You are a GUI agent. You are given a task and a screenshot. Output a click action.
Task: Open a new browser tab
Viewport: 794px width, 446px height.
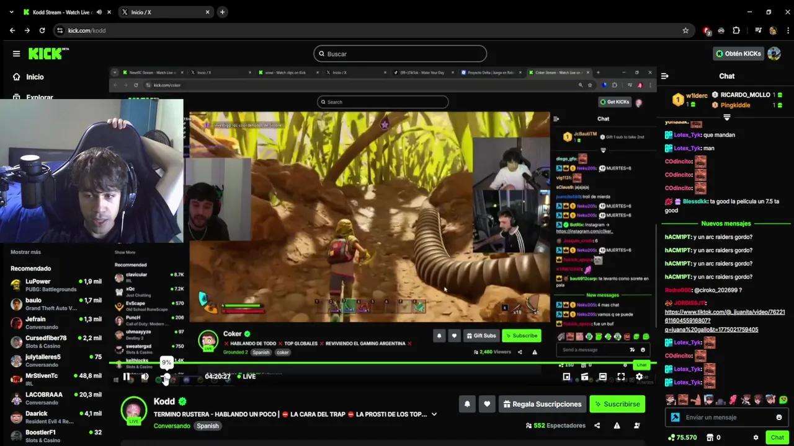(x=222, y=12)
